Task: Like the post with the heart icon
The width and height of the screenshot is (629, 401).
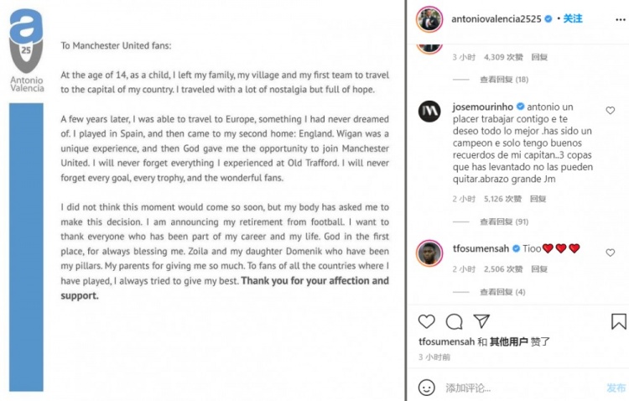Action: 426,321
